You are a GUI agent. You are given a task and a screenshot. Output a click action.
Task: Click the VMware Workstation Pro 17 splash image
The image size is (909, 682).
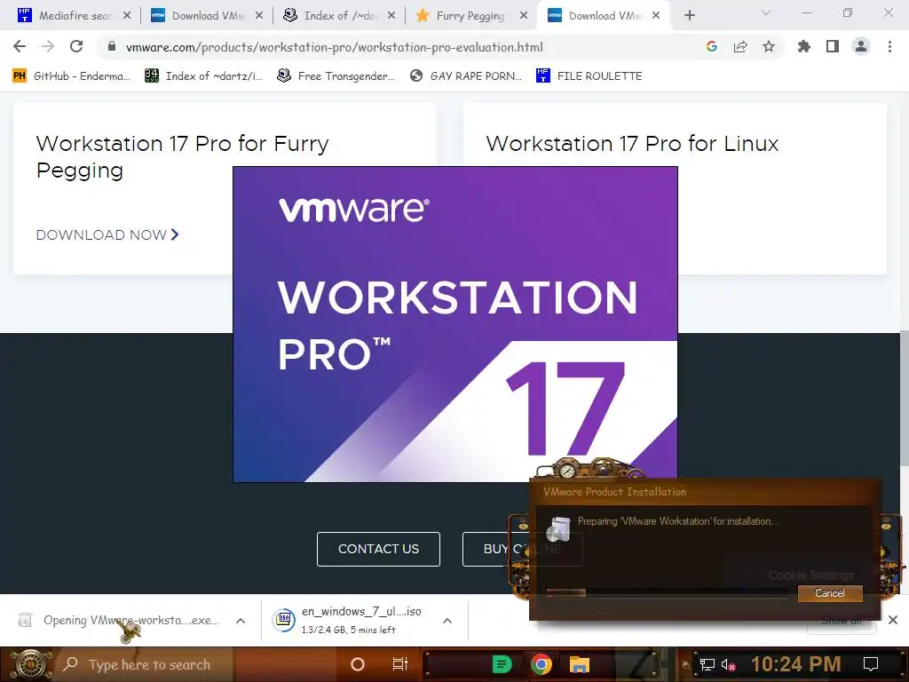click(455, 324)
